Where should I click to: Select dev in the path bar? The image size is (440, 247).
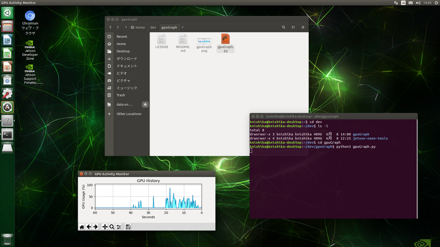pos(153,27)
